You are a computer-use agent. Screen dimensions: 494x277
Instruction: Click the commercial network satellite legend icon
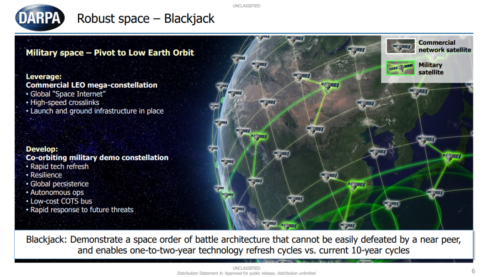400,46
